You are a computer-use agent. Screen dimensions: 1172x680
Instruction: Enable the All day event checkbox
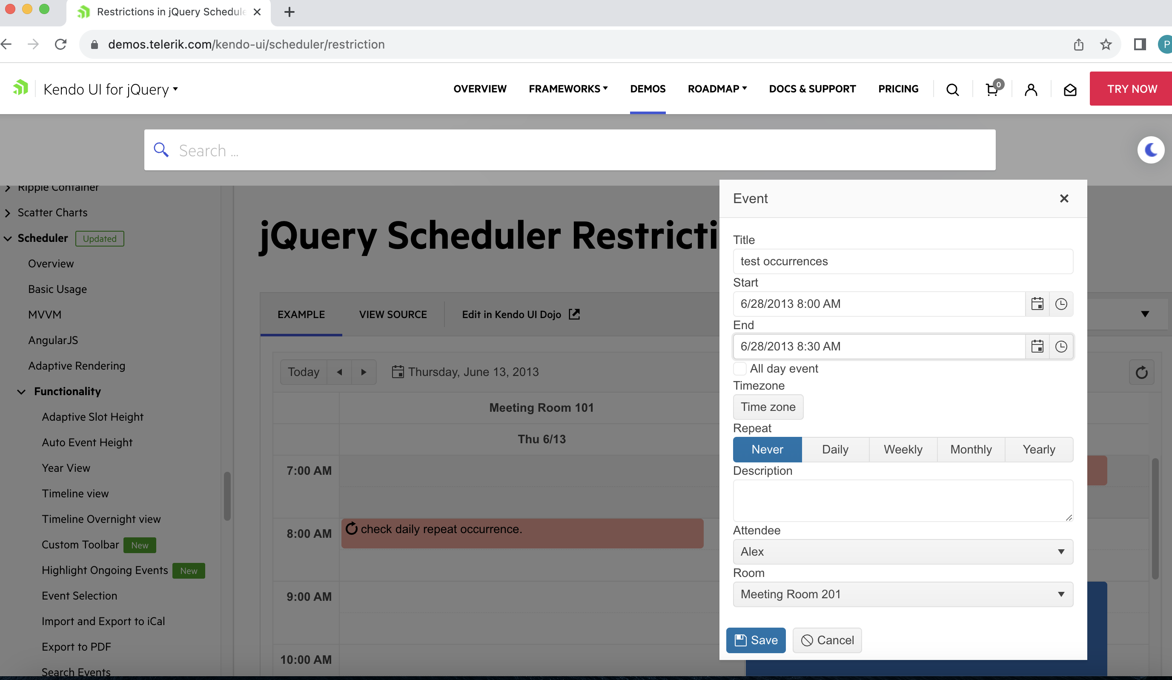pyautogui.click(x=739, y=369)
